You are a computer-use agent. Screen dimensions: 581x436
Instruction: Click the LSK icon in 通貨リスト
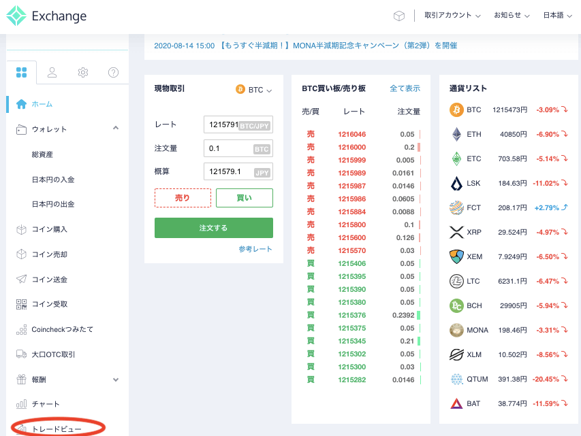tap(456, 183)
